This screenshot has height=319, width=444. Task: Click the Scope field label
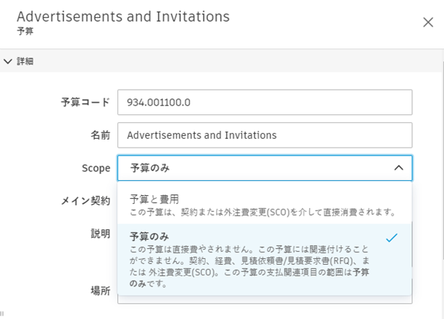click(x=96, y=168)
